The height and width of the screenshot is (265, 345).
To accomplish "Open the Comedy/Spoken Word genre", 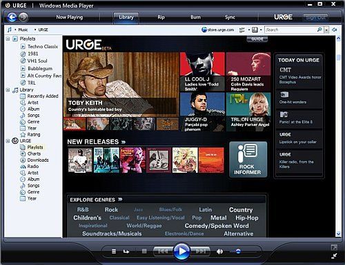I will point(217,226).
